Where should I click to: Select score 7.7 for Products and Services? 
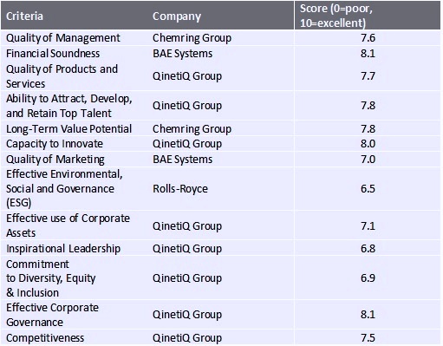click(368, 76)
